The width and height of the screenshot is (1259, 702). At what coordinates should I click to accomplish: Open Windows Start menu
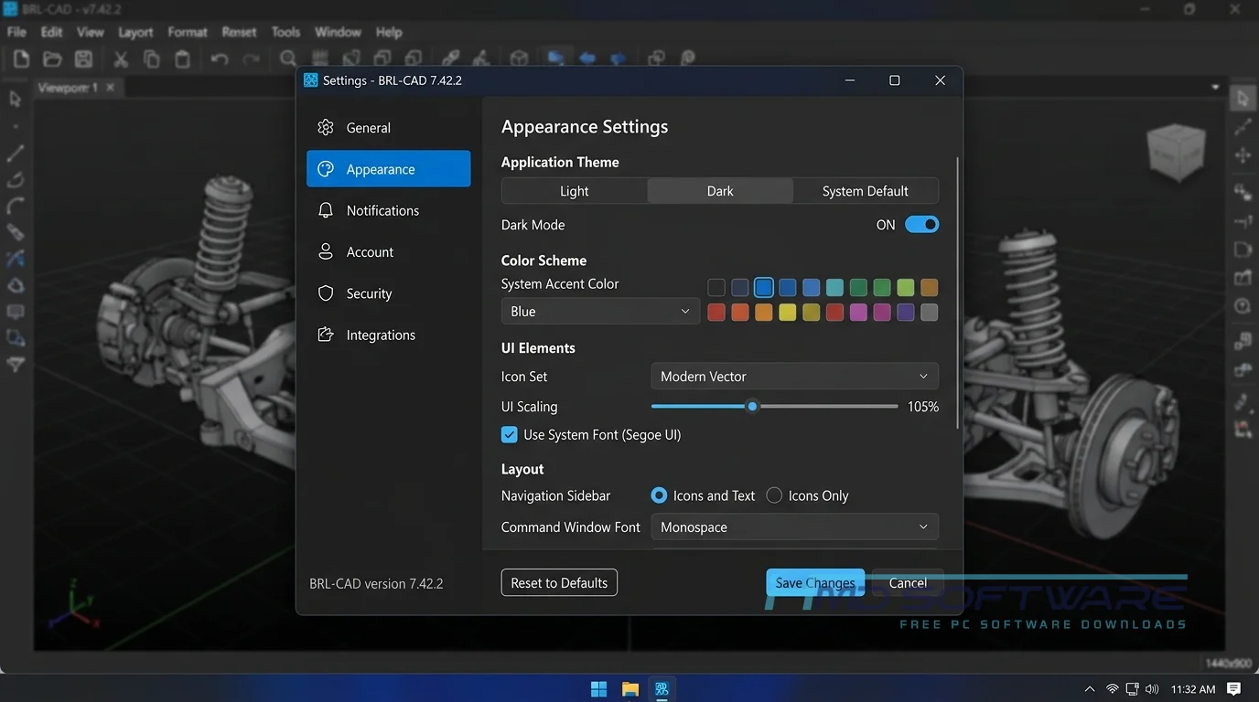pyautogui.click(x=599, y=688)
